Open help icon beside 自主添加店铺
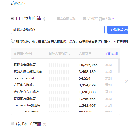Image resolution: width=128 pixels, height=132 pixels. (x=45, y=19)
